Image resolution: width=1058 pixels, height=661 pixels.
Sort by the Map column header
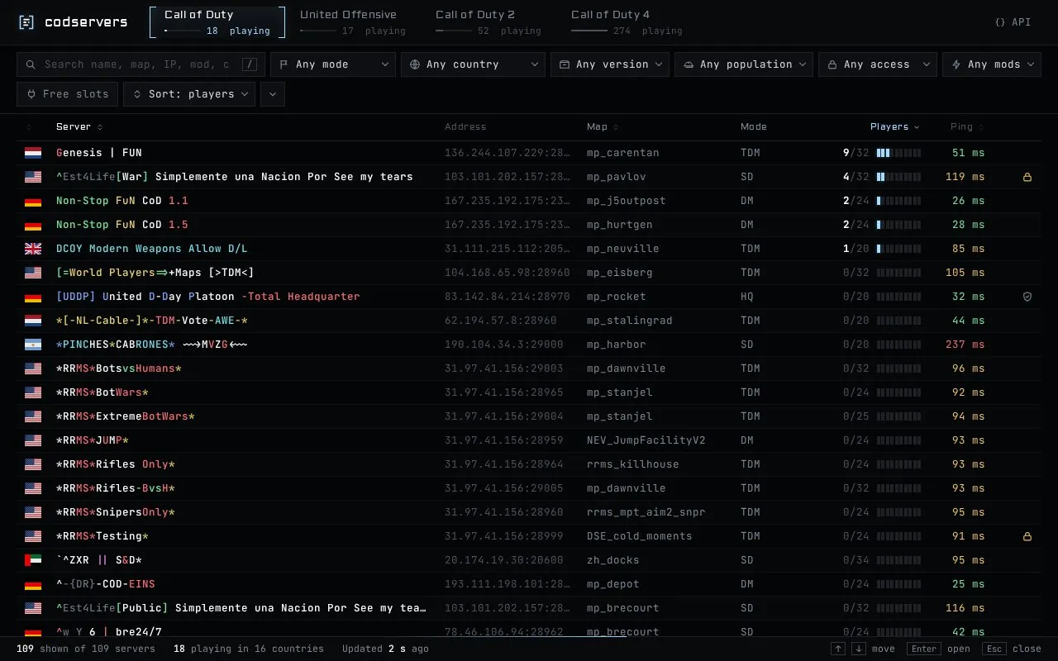[x=603, y=126]
